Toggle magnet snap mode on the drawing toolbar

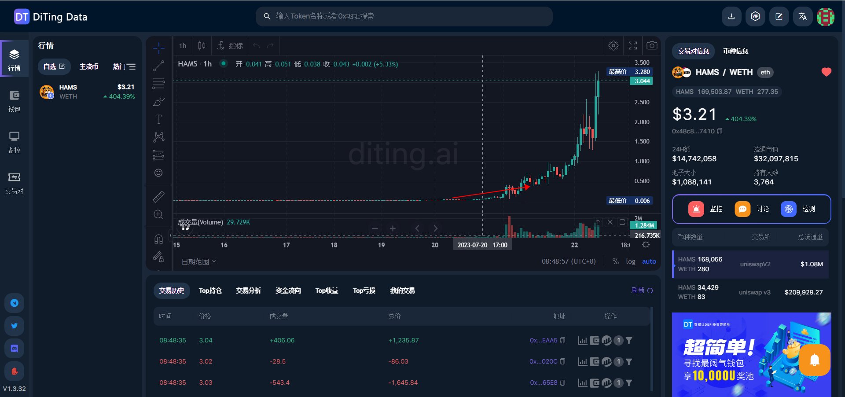point(158,238)
